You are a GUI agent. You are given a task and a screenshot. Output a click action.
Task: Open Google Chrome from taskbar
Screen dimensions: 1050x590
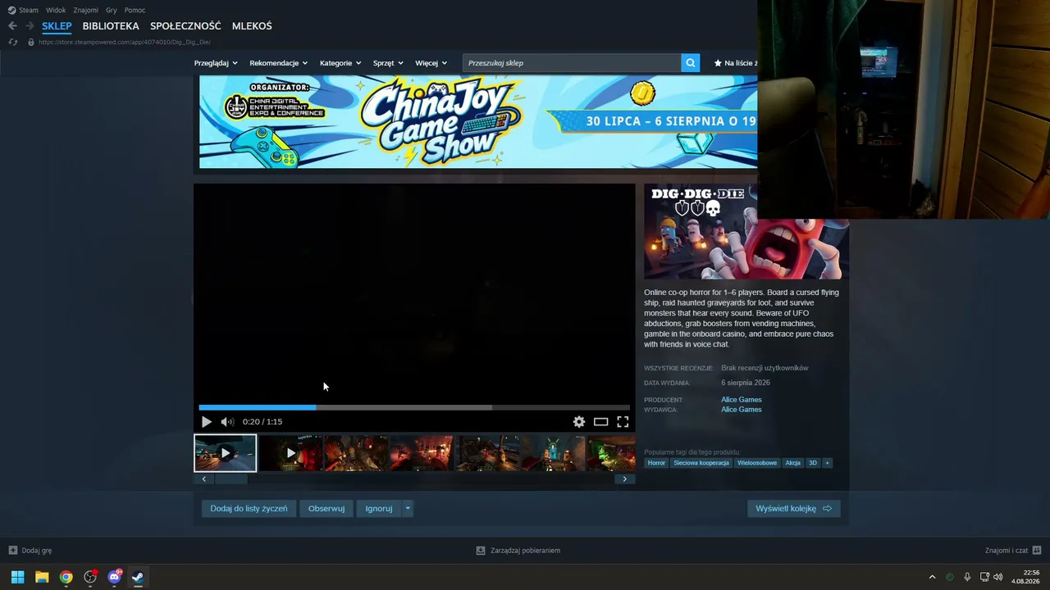[x=66, y=577]
